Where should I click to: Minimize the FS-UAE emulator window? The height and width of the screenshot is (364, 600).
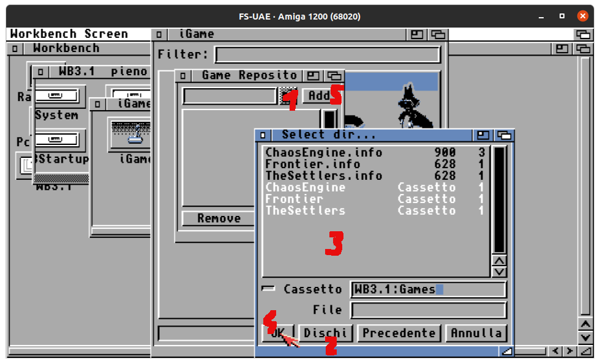541,17
